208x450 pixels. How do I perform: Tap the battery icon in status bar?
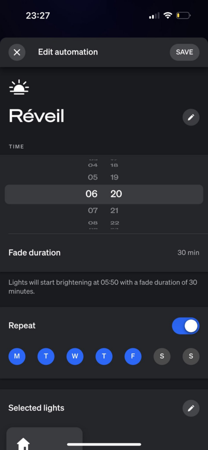(x=183, y=15)
